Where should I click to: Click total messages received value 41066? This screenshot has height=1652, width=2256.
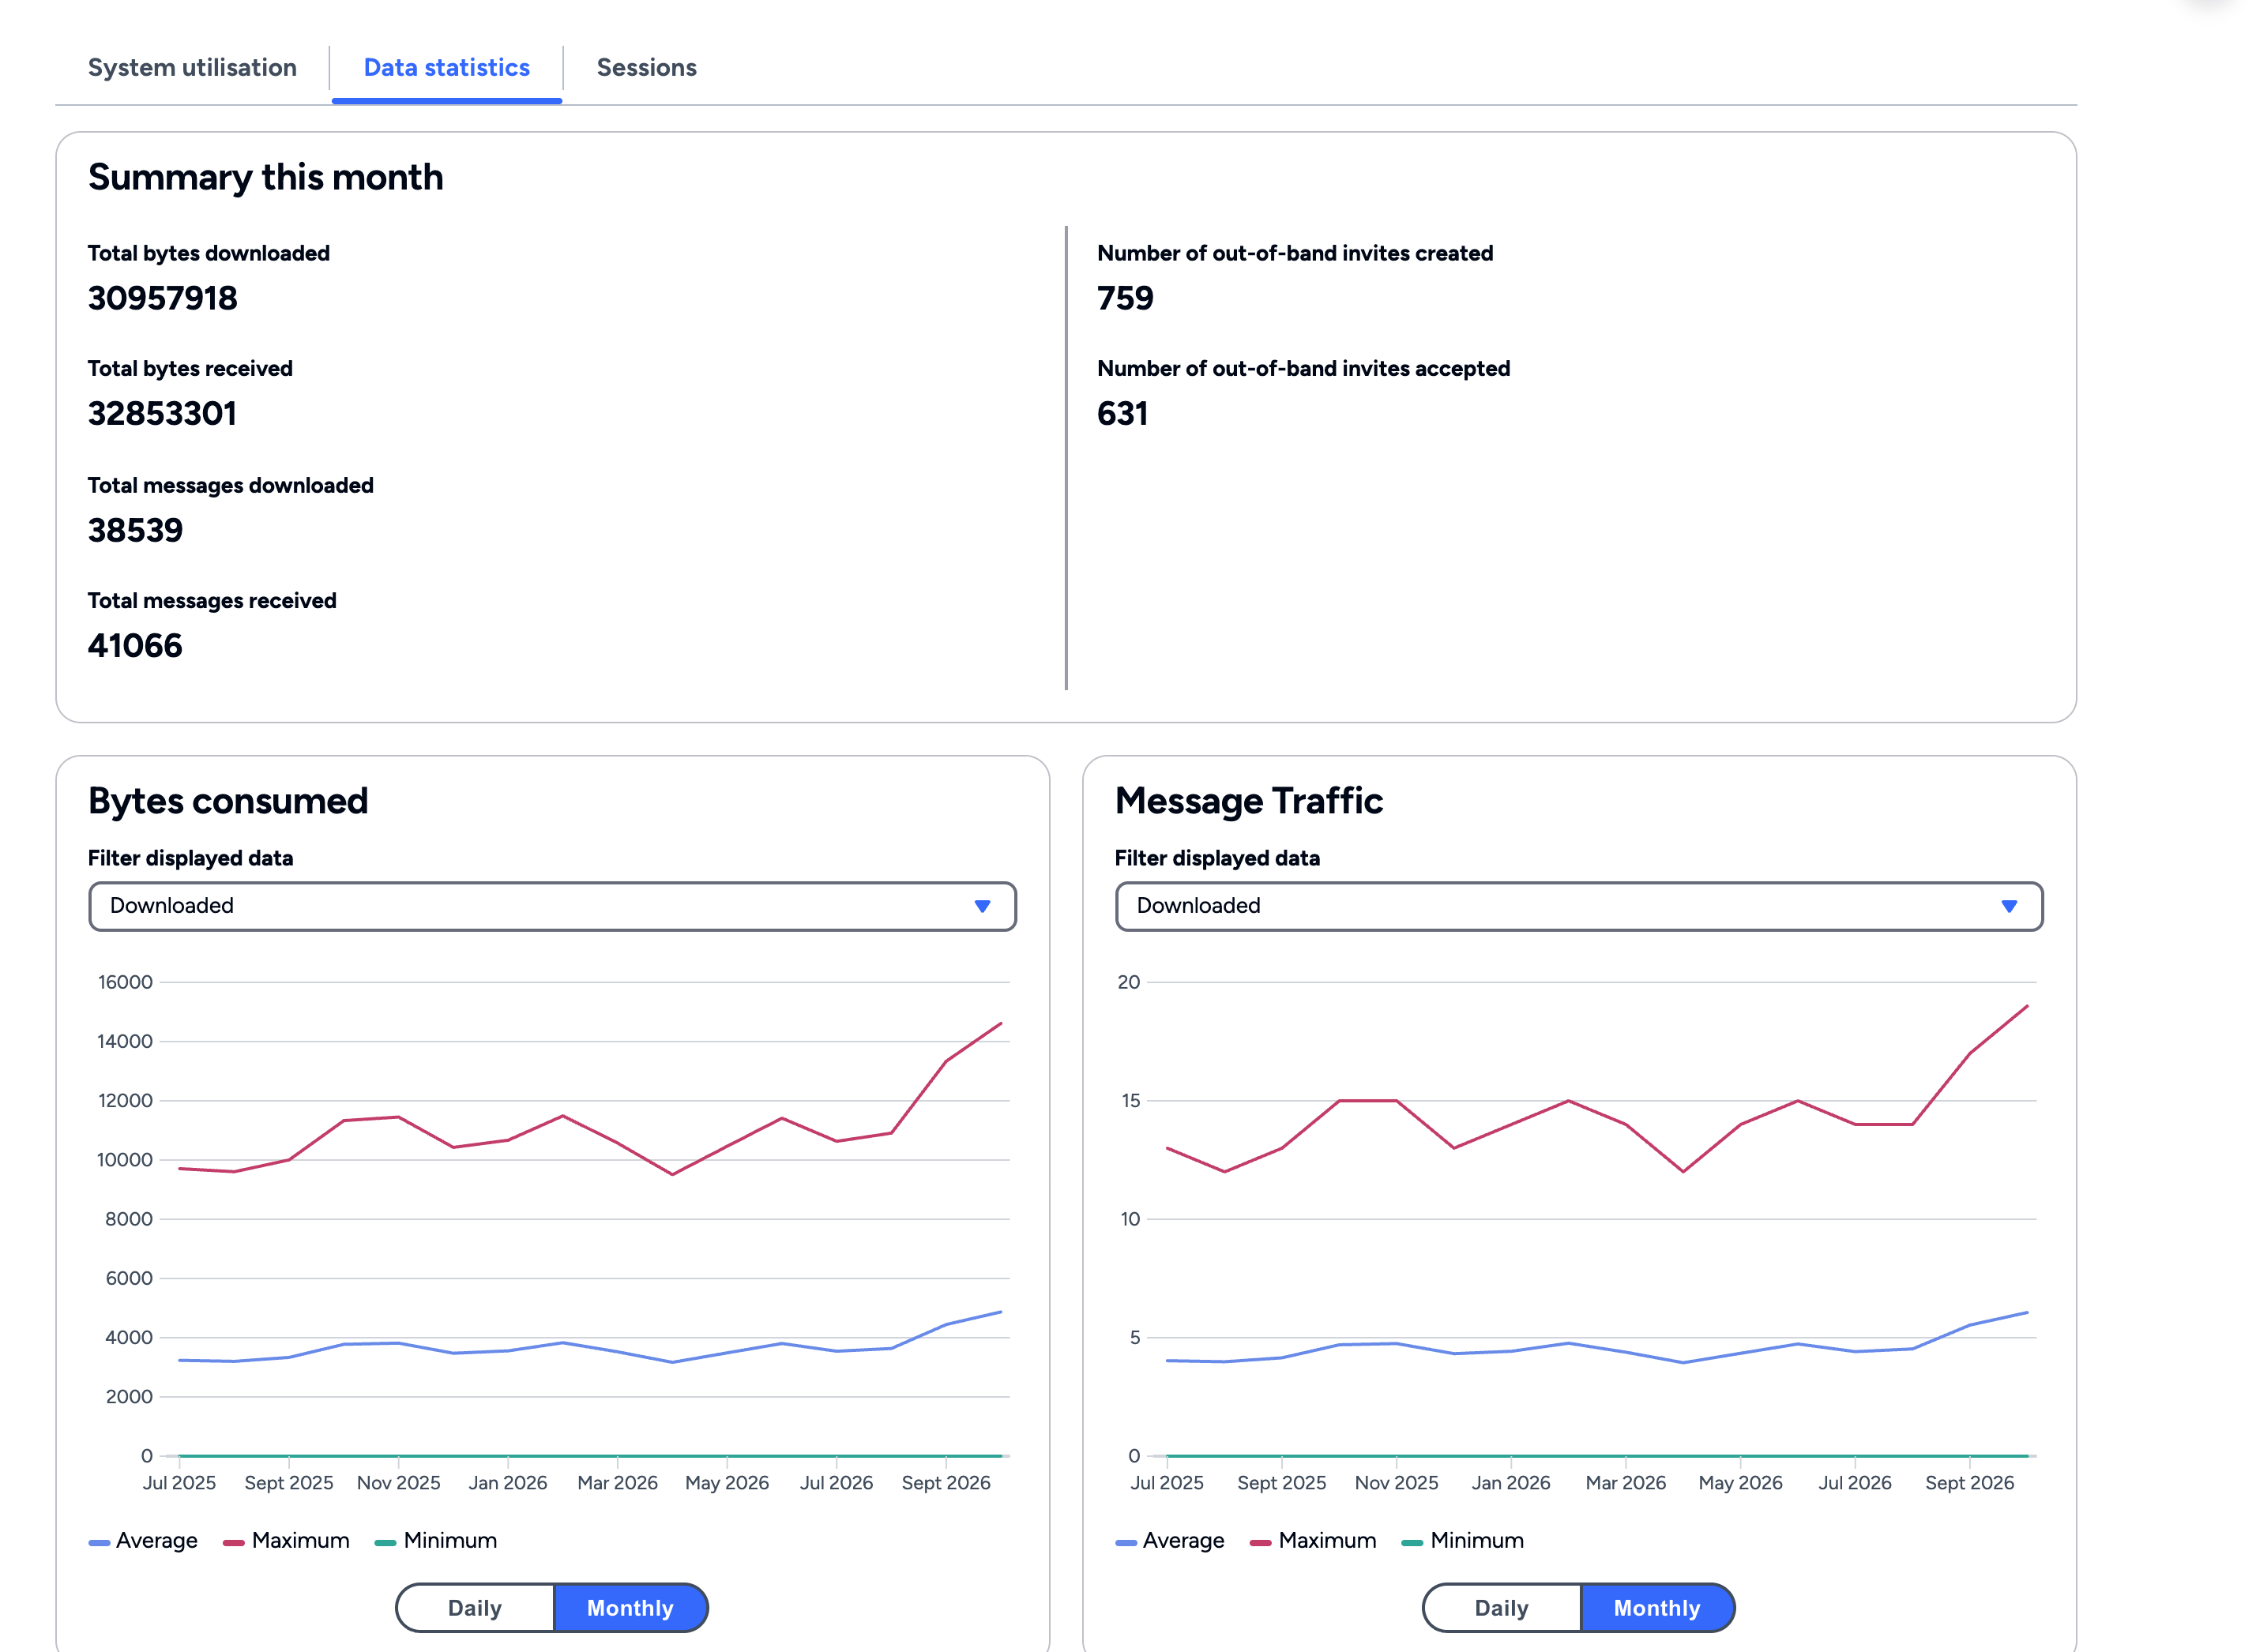pos(135,646)
